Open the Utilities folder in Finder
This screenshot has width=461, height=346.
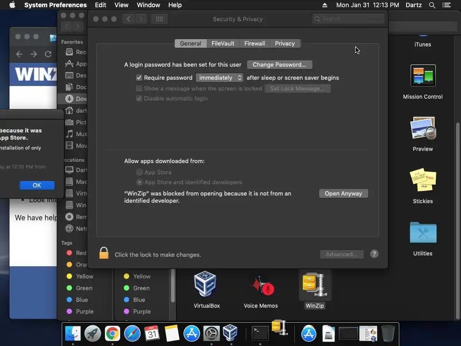(423, 232)
